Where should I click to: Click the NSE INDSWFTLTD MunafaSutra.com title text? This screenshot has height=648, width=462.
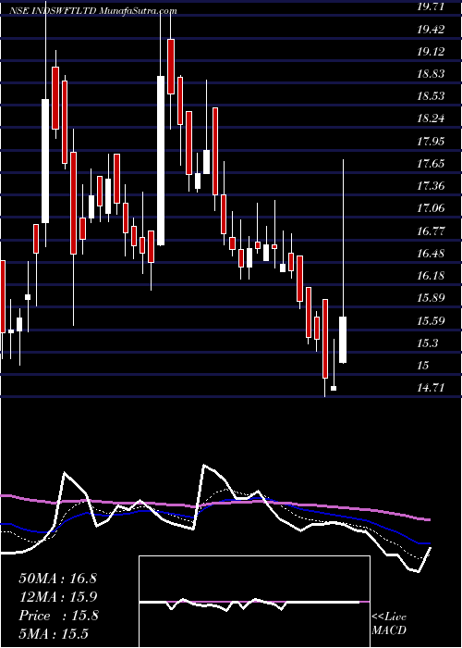[x=93, y=11]
